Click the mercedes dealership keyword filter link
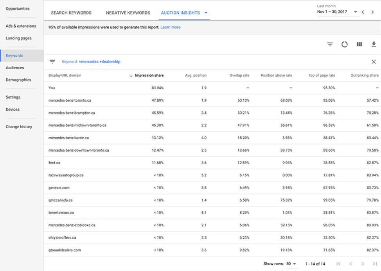Screen dimensions: 381x271 (x=91, y=61)
